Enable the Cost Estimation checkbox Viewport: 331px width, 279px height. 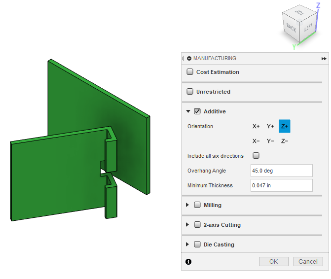(x=190, y=71)
